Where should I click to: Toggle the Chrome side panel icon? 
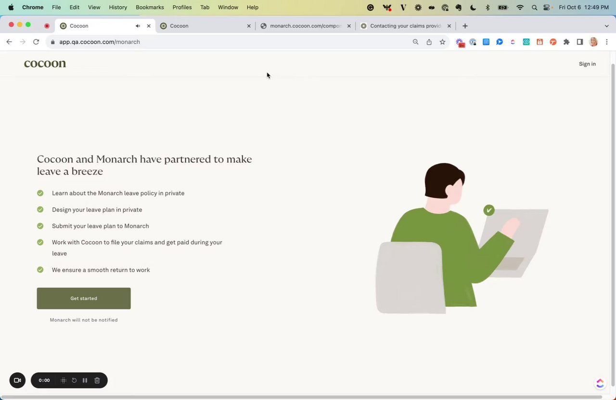click(x=580, y=42)
